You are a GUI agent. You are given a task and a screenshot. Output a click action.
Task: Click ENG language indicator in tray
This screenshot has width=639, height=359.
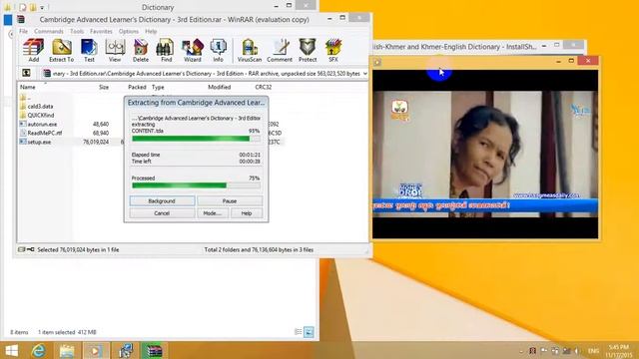(593, 351)
